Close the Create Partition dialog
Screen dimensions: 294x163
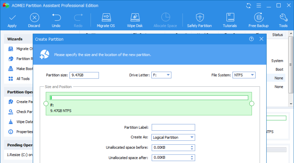coord(261,39)
